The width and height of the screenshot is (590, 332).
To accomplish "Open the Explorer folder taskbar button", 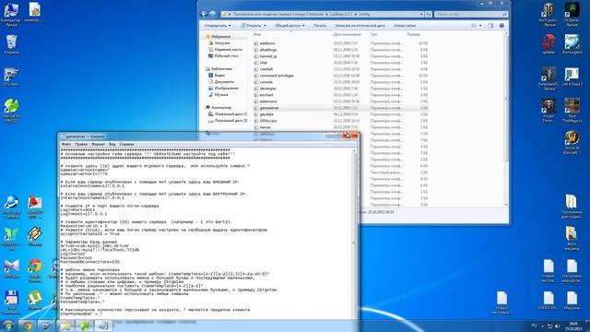I will click(x=65, y=326).
